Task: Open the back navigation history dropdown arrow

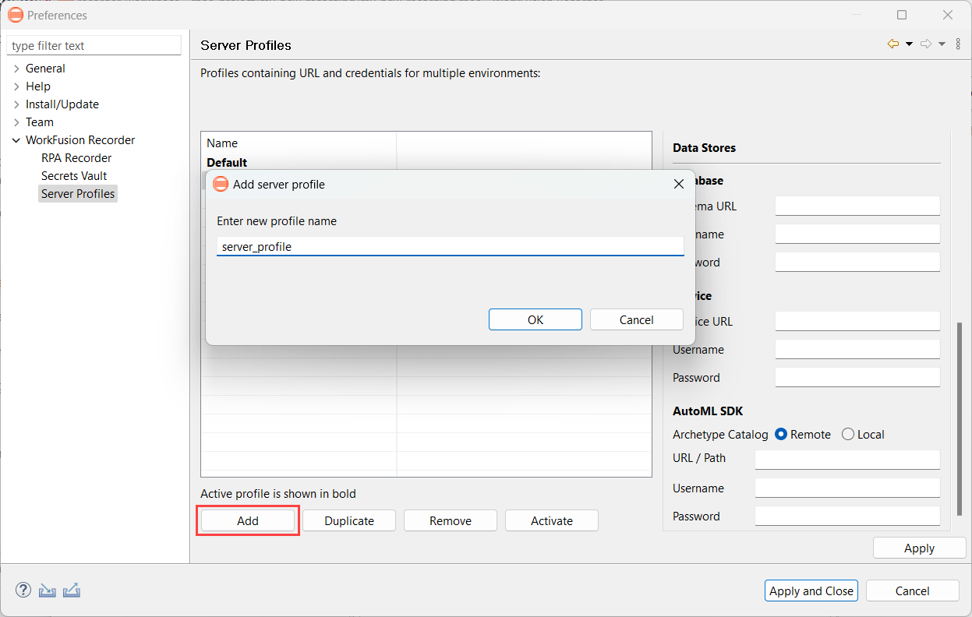Action: coord(909,44)
